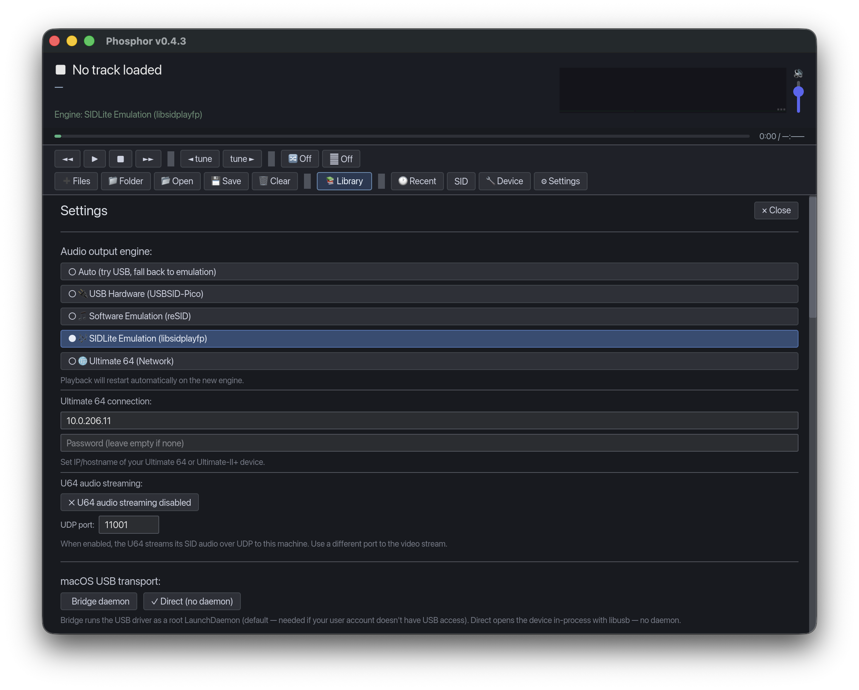This screenshot has height=690, width=859.
Task: Click the visualizer display area
Action: [x=673, y=90]
